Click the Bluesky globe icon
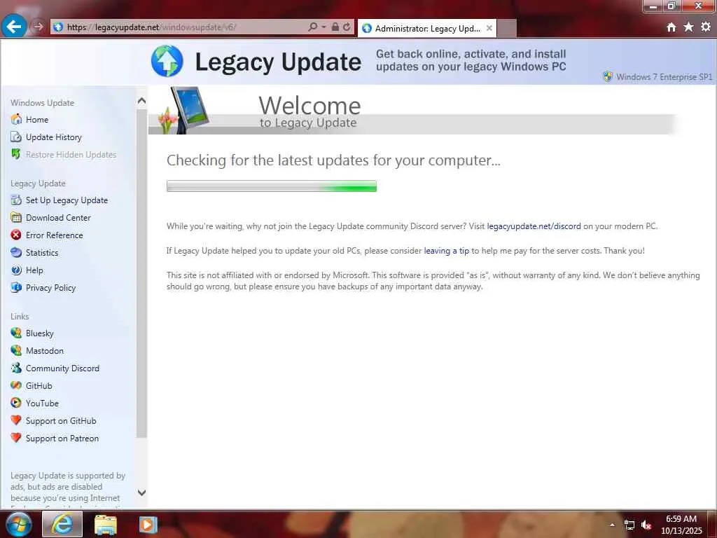 pyautogui.click(x=16, y=333)
